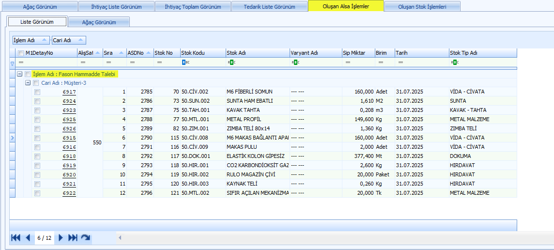This screenshot has height=250, width=554.
Task: Collapse the Cari Adı Müşteri-3 group
Action: [x=28, y=83]
